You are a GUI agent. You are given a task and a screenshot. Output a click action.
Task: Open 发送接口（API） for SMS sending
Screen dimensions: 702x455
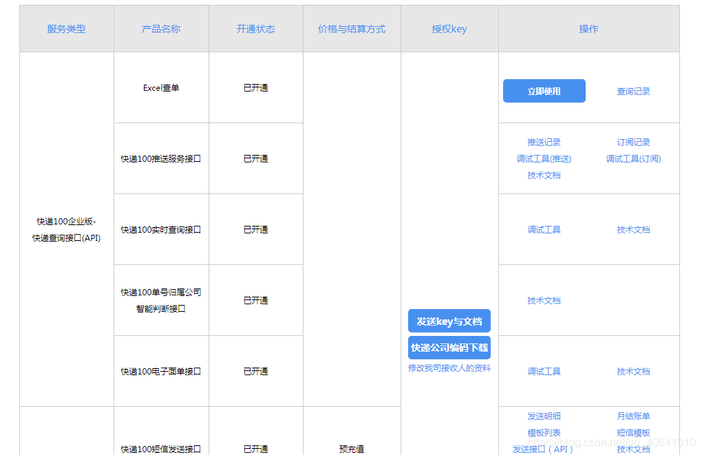(x=543, y=449)
